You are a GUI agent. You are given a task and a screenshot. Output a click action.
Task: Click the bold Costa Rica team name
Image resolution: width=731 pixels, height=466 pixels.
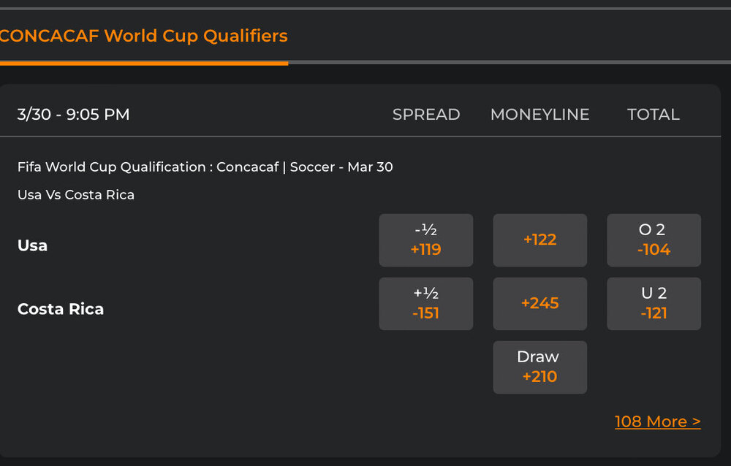point(61,309)
